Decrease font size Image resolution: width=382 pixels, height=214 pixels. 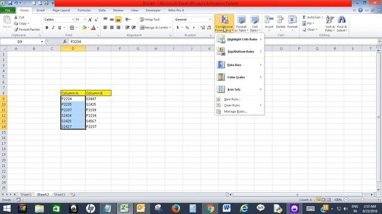tap(96, 20)
